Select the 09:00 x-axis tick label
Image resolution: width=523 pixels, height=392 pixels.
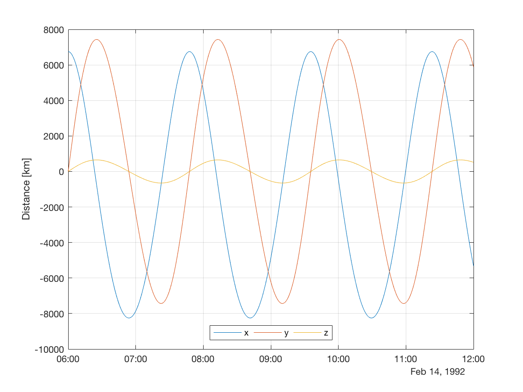click(x=271, y=359)
